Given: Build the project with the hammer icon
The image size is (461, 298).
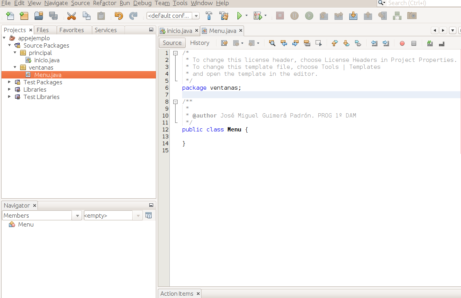Looking at the screenshot, I should point(209,15).
